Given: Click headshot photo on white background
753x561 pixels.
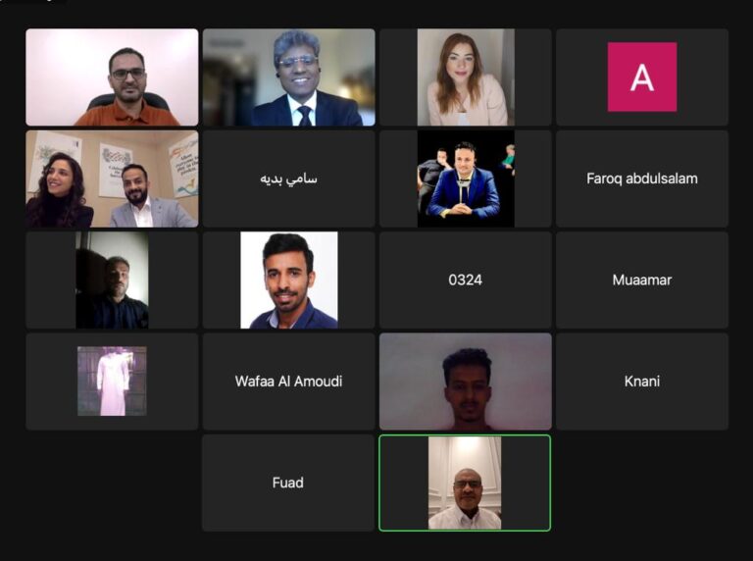Looking at the screenshot, I should [x=288, y=280].
